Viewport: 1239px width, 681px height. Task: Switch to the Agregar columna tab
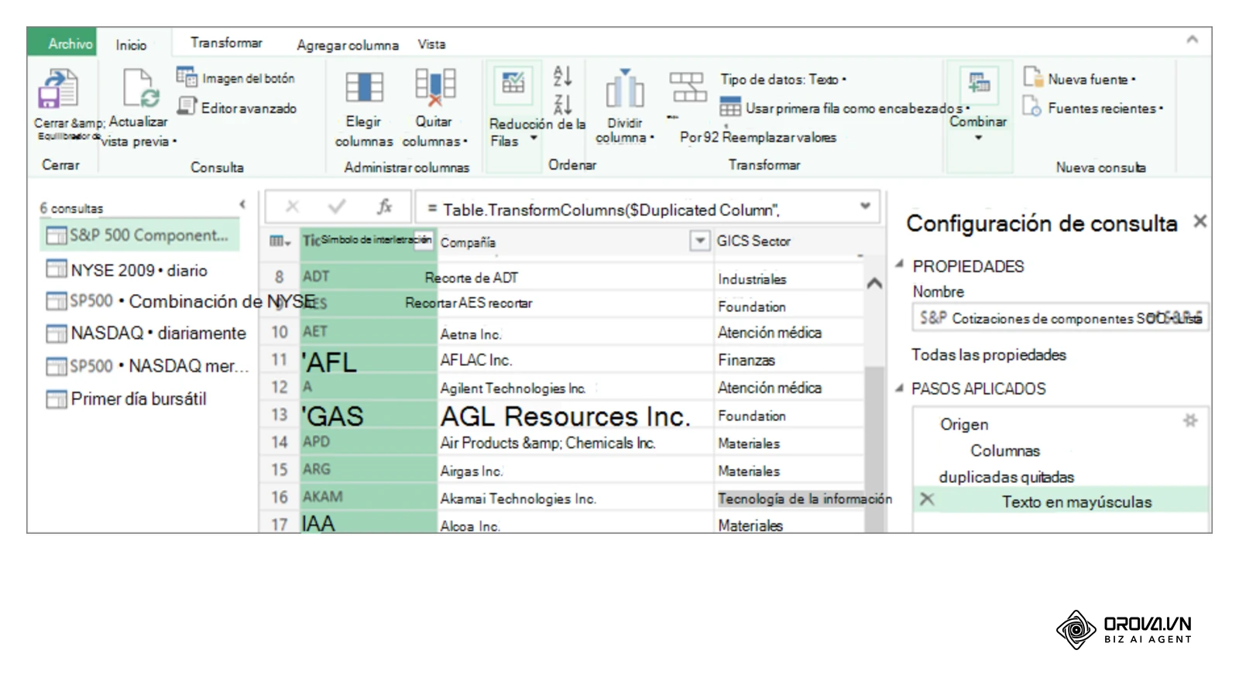coord(348,45)
